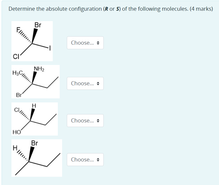Click the Br label on the first molecule

(38, 24)
